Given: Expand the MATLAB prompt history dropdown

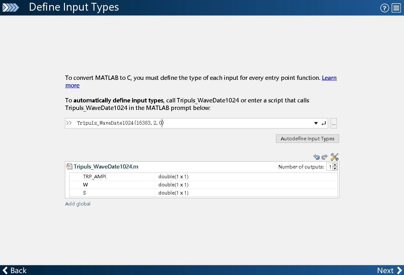Looking at the screenshot, I should 316,123.
